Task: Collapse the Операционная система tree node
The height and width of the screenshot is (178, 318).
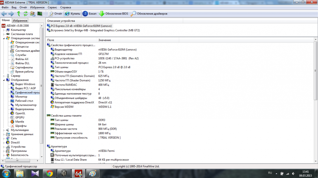Action: point(4,38)
